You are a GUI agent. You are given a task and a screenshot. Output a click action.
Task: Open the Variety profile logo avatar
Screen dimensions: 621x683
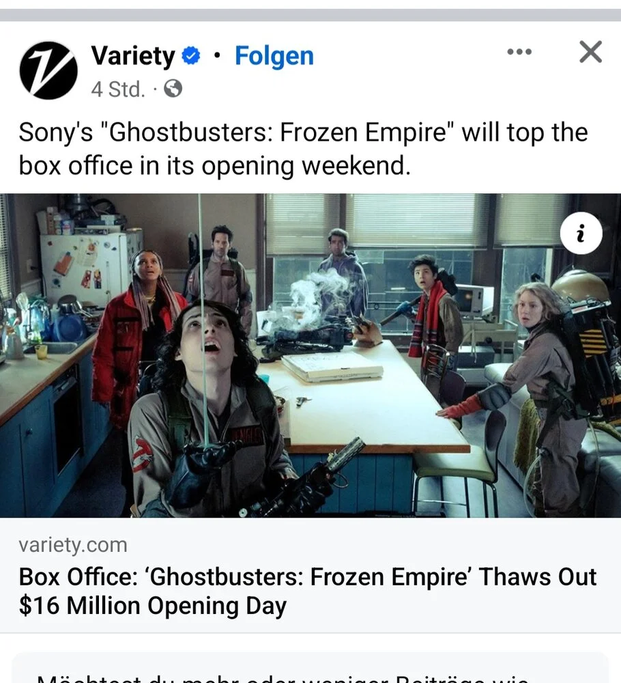coord(48,70)
